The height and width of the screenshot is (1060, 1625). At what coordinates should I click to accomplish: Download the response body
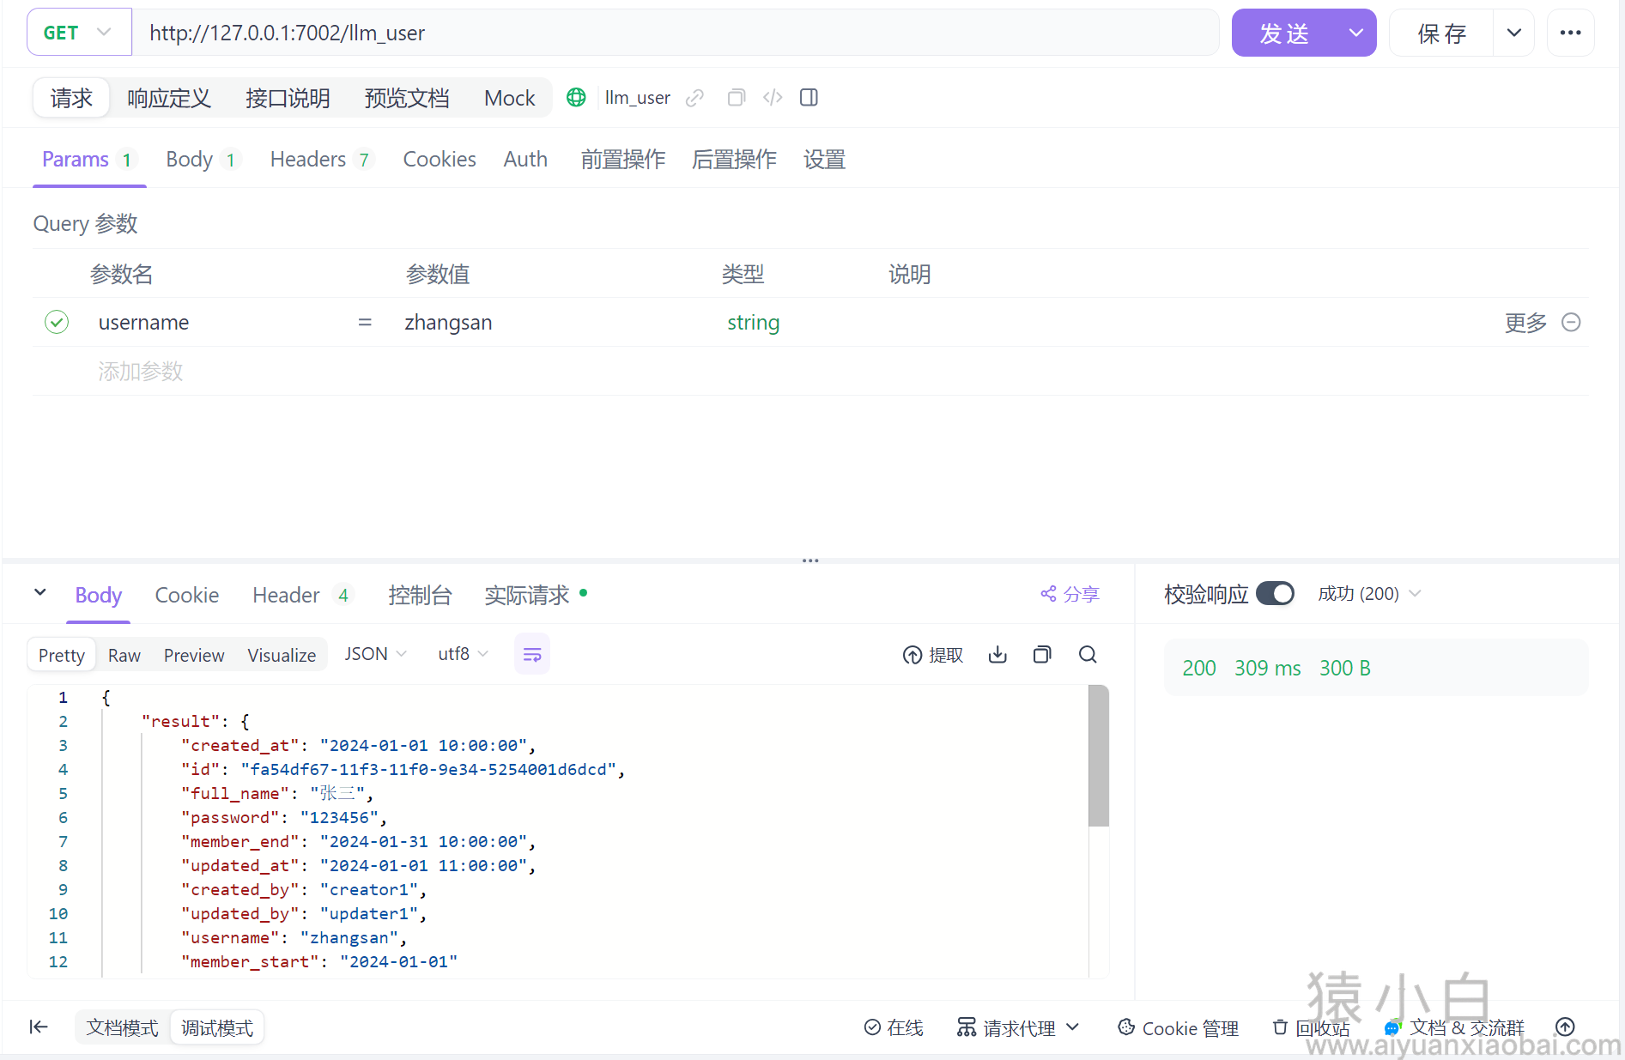click(x=997, y=655)
